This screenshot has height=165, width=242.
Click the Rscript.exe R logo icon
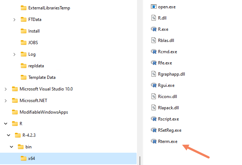[x=154, y=119]
